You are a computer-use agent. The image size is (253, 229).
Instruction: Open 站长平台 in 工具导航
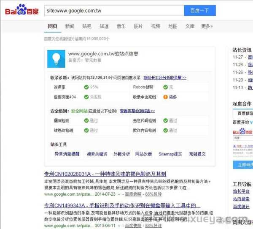pos(241,191)
